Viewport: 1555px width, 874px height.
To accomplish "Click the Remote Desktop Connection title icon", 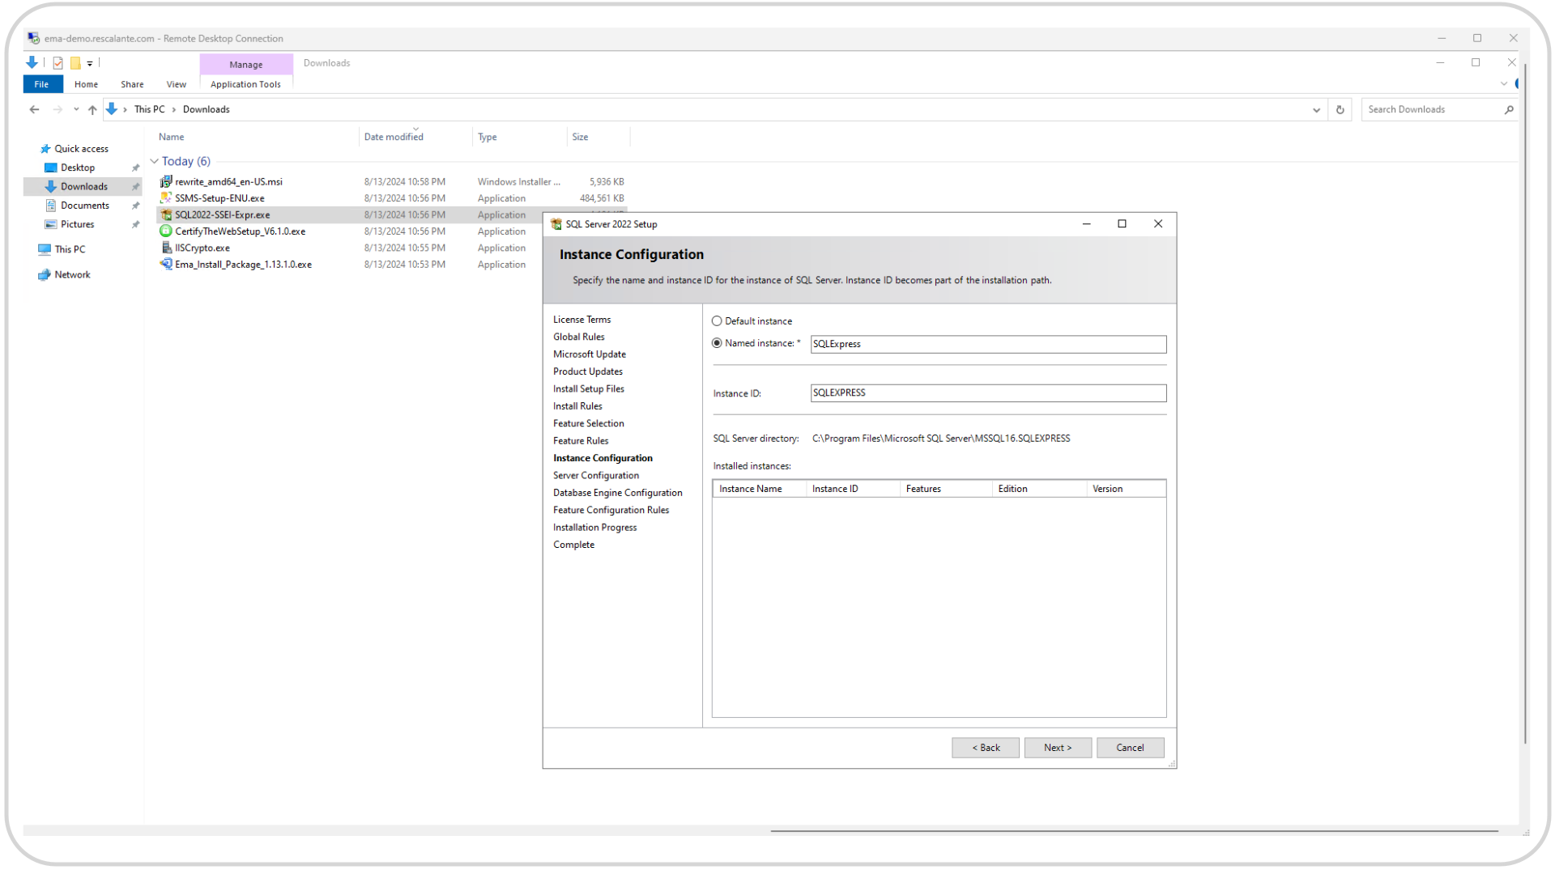I will tap(33, 38).
